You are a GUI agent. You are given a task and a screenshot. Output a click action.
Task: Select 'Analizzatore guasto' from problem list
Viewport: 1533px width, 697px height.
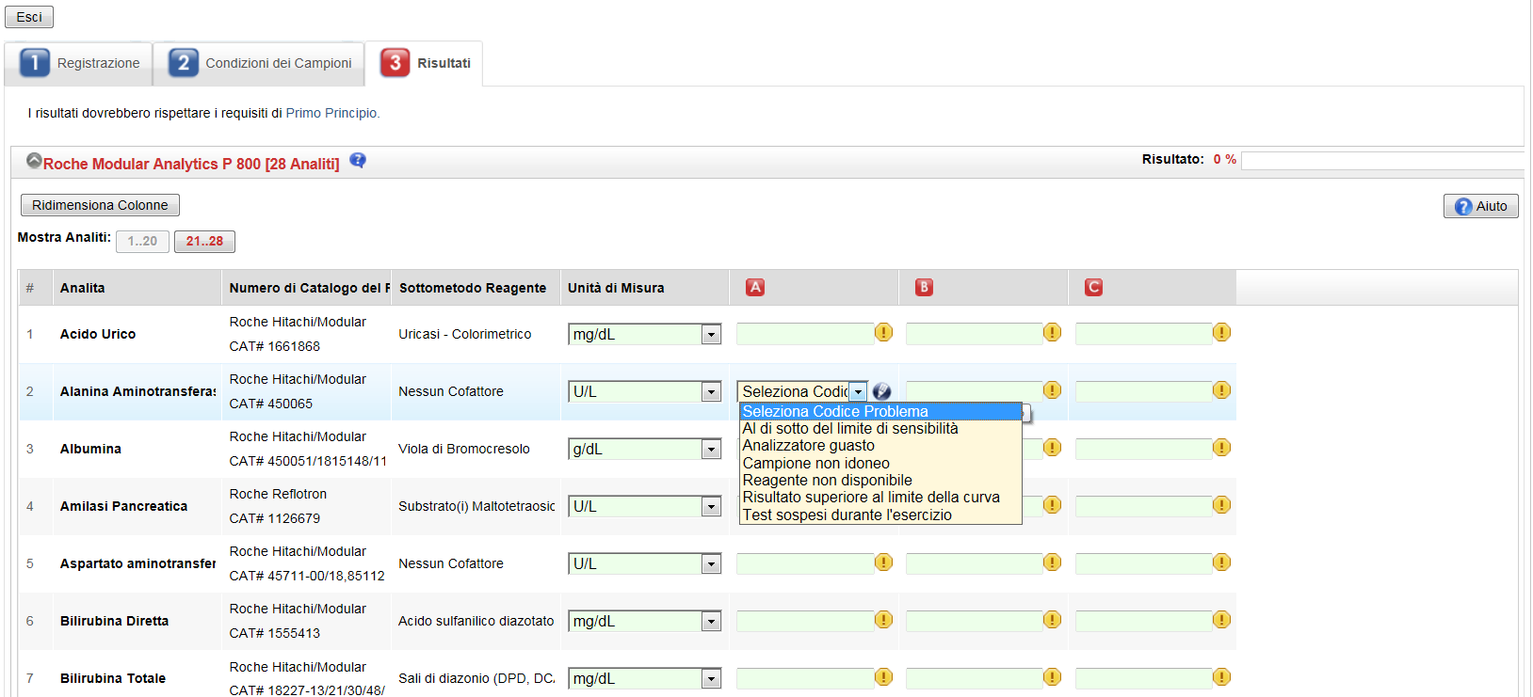[x=808, y=446]
